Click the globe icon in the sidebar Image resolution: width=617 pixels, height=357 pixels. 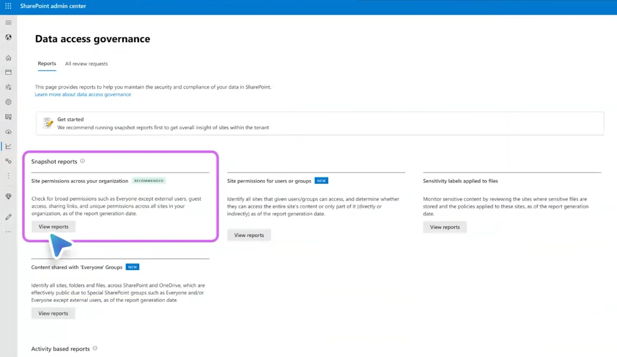pyautogui.click(x=8, y=37)
